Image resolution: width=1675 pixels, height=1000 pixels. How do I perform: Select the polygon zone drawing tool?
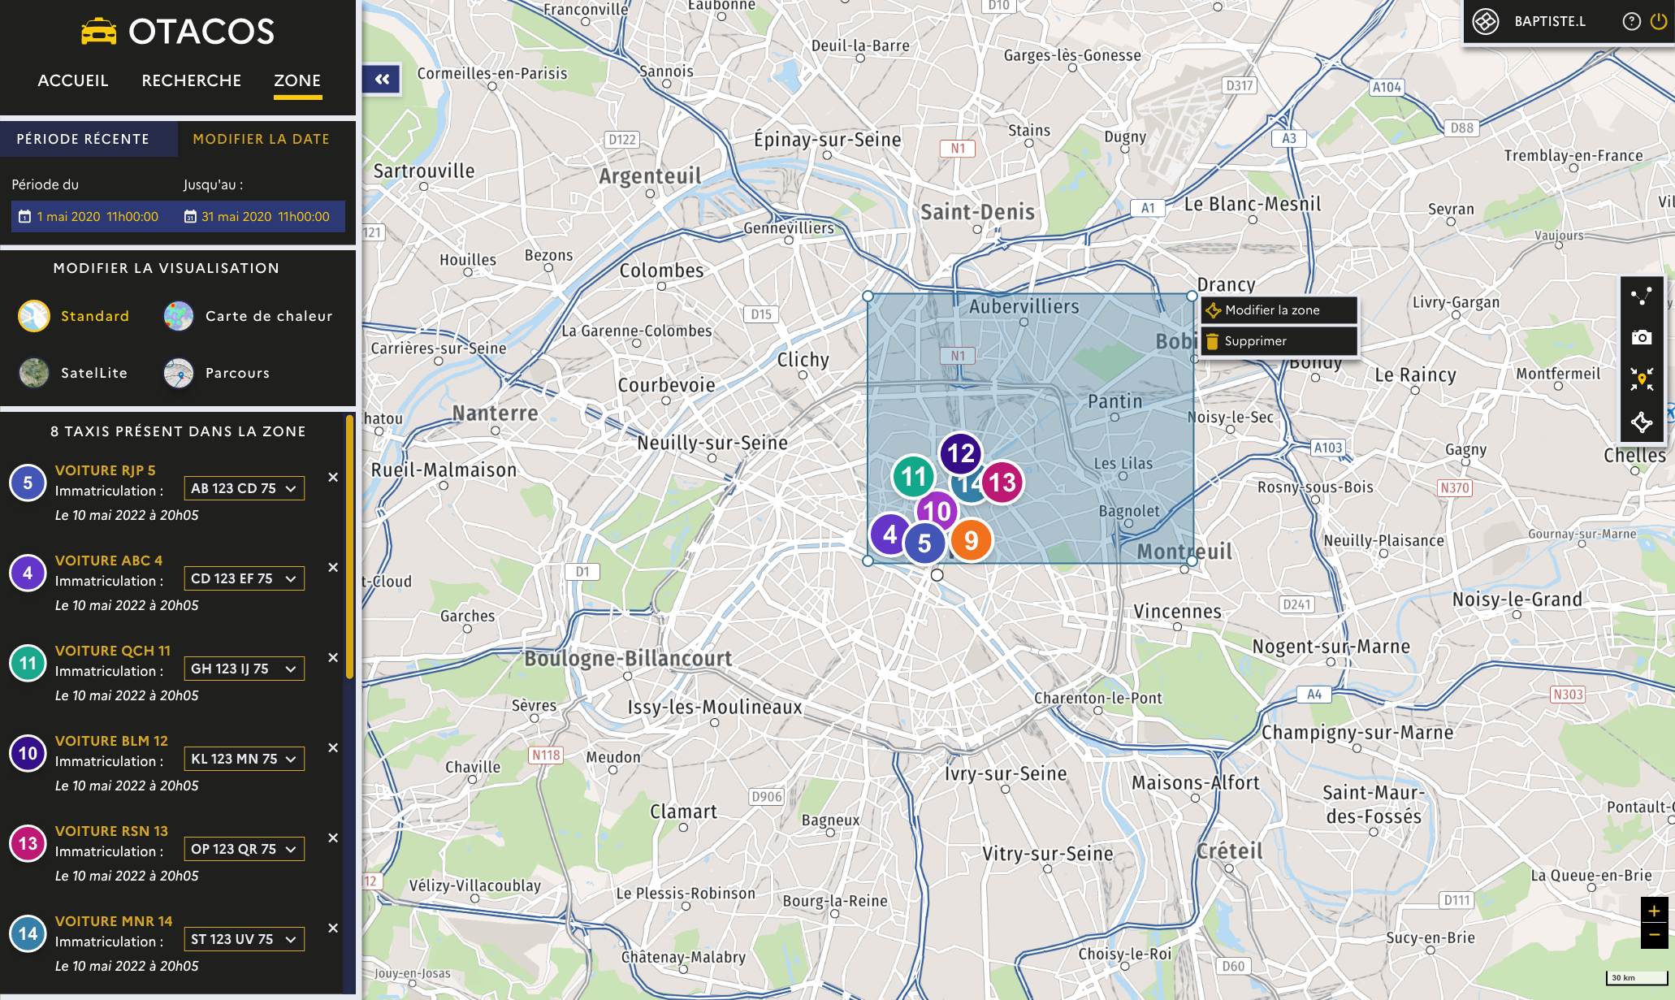[x=1641, y=422]
